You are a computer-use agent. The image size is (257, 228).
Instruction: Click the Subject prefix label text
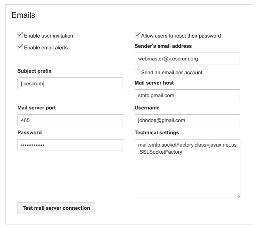pos(34,71)
